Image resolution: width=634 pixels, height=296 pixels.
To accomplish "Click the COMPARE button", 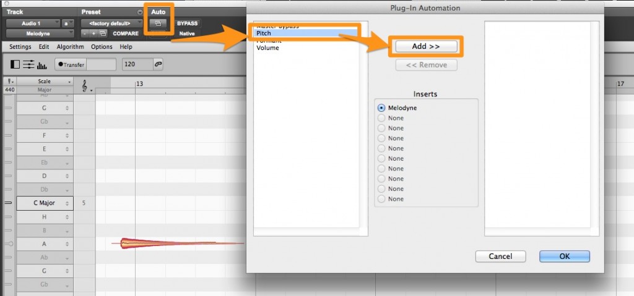I will click(125, 33).
